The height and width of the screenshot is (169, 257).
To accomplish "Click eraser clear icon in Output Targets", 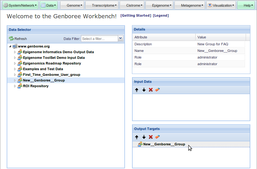I will point(158,137).
